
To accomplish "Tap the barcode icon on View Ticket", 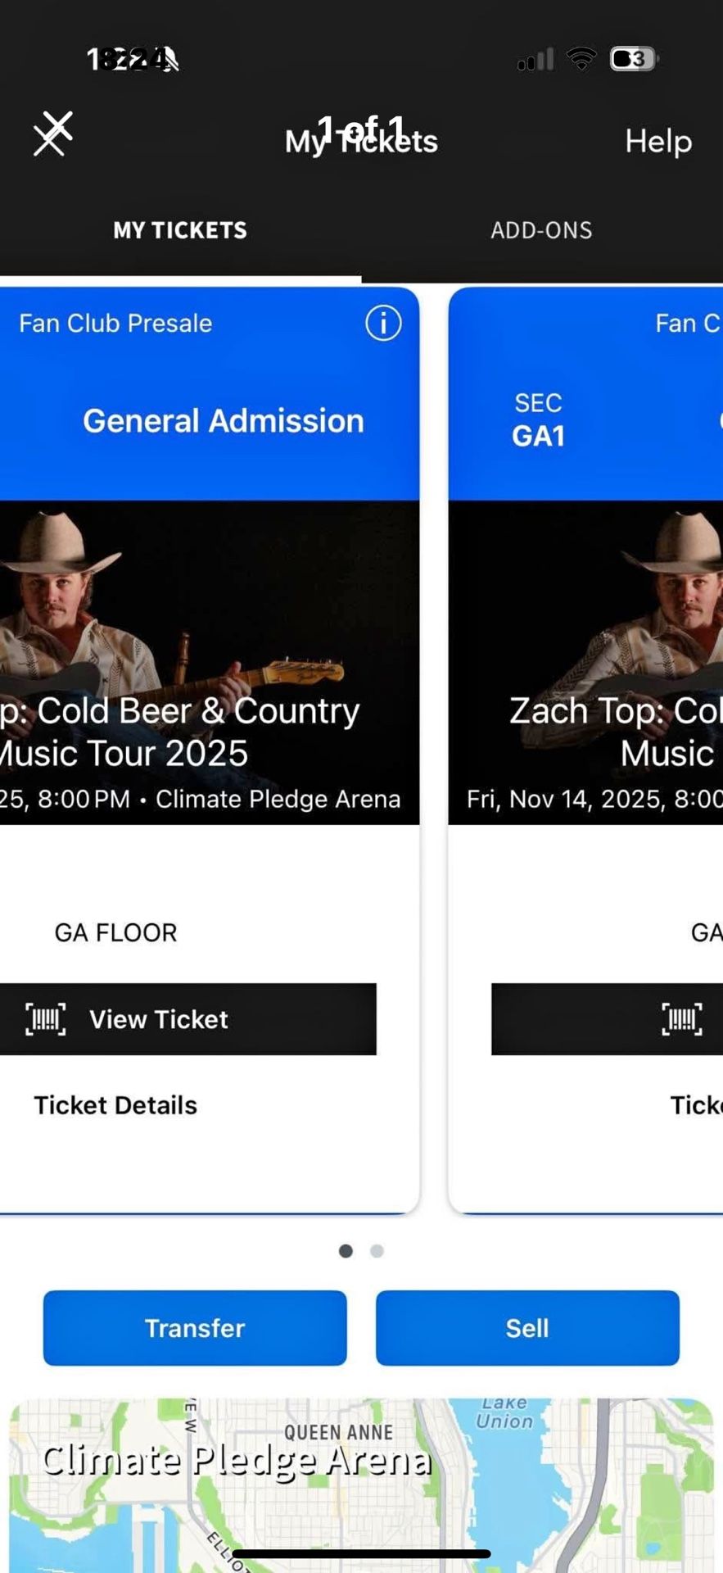I will [x=47, y=1019].
